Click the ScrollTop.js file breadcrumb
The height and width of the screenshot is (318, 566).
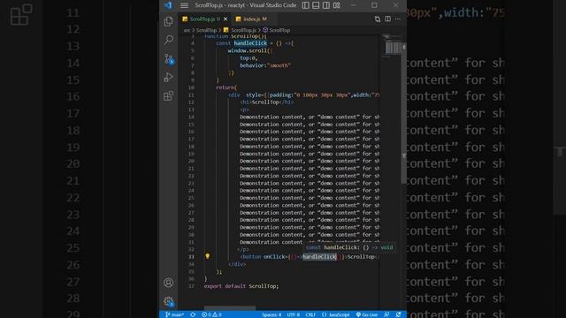coord(240,30)
